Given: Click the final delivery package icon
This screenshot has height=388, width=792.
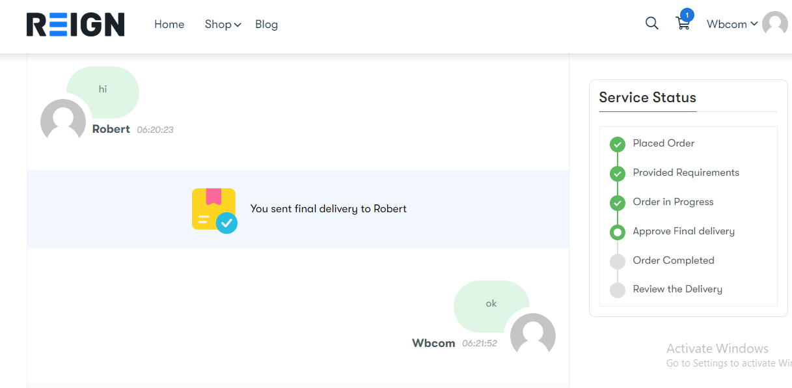Looking at the screenshot, I should tap(213, 210).
